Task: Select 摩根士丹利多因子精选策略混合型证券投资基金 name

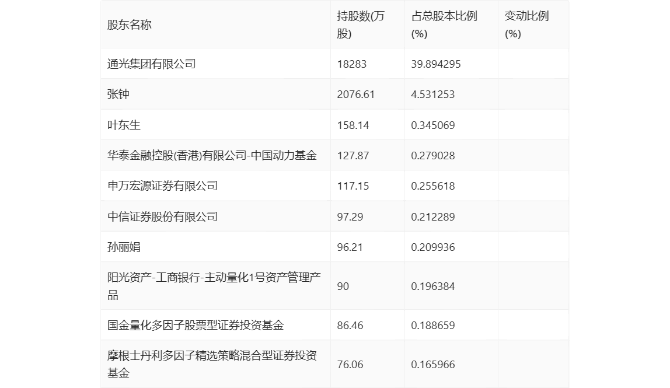Action: [212, 364]
